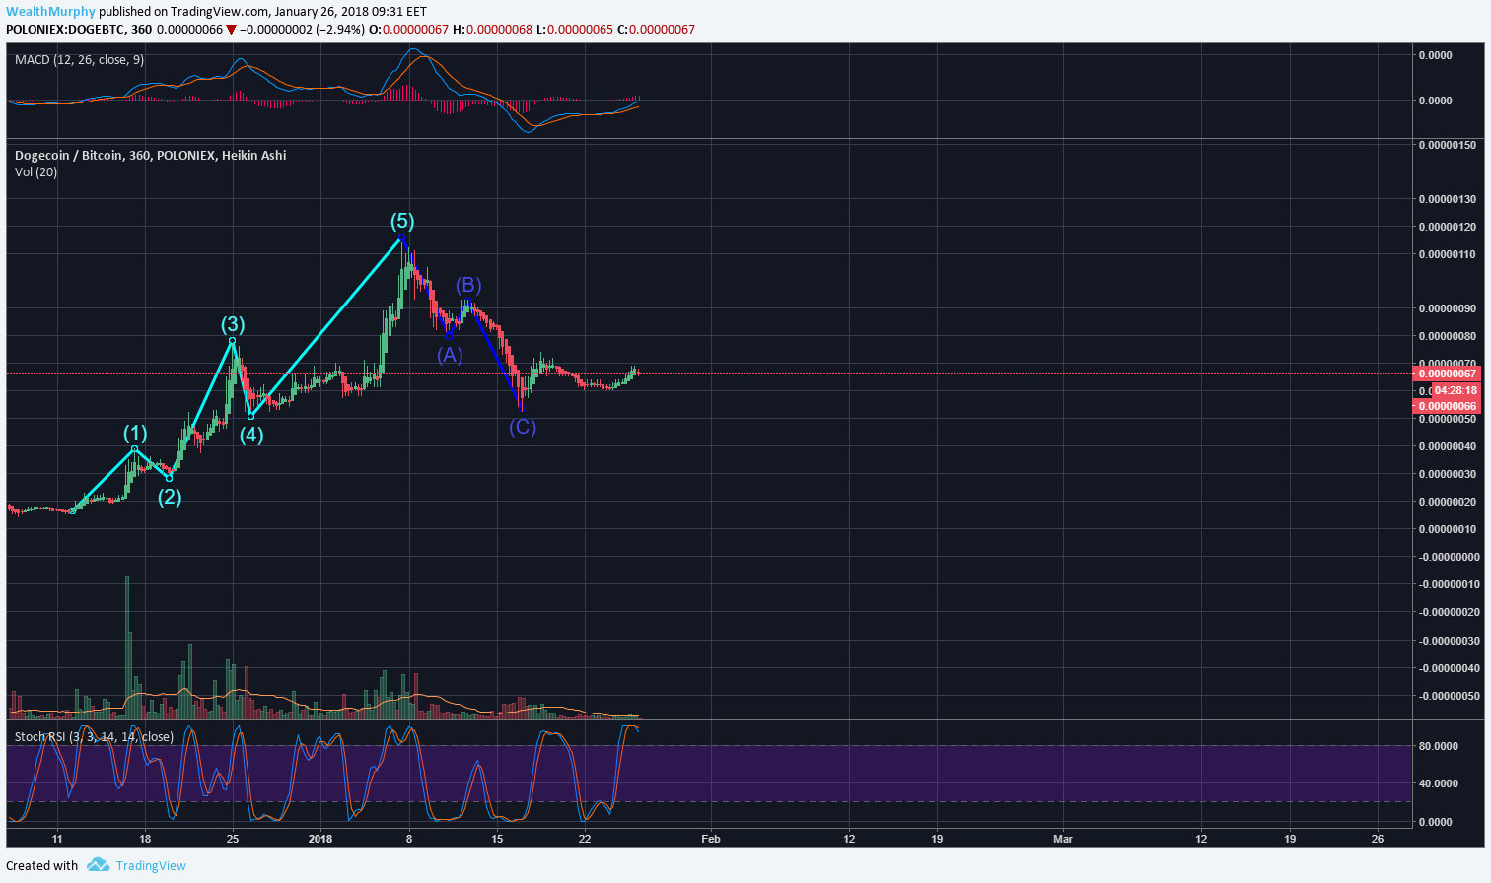Viewport: 1491px width, 883px height.
Task: Click the TradingView cloud logo icon
Action: (x=98, y=865)
